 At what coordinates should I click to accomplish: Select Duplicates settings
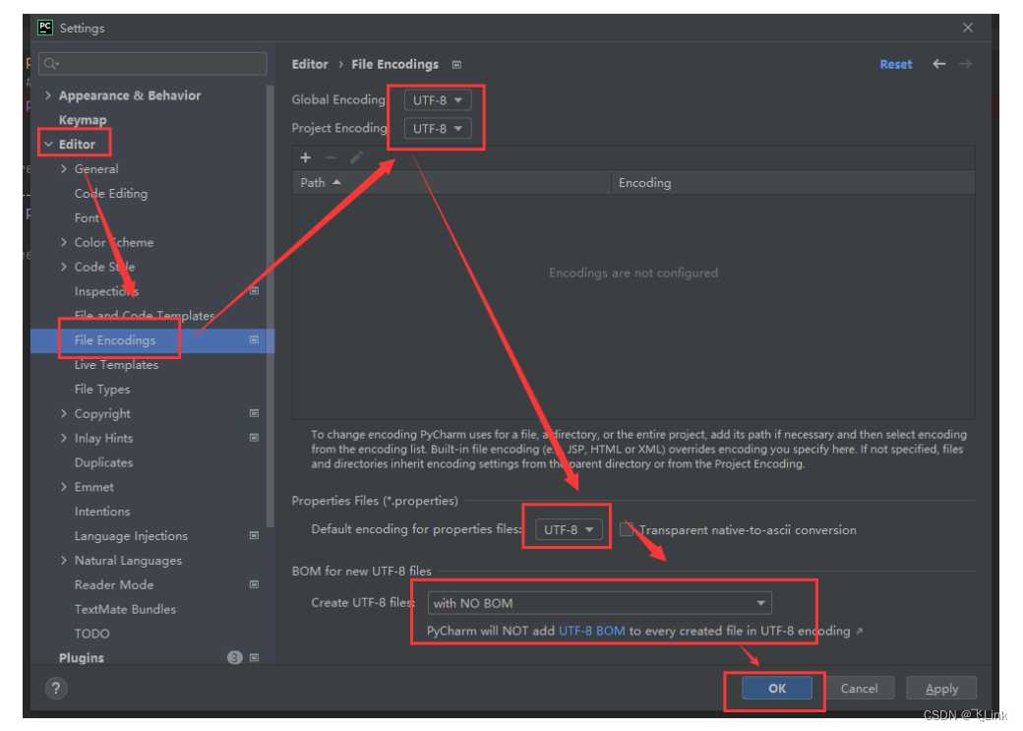point(103,462)
